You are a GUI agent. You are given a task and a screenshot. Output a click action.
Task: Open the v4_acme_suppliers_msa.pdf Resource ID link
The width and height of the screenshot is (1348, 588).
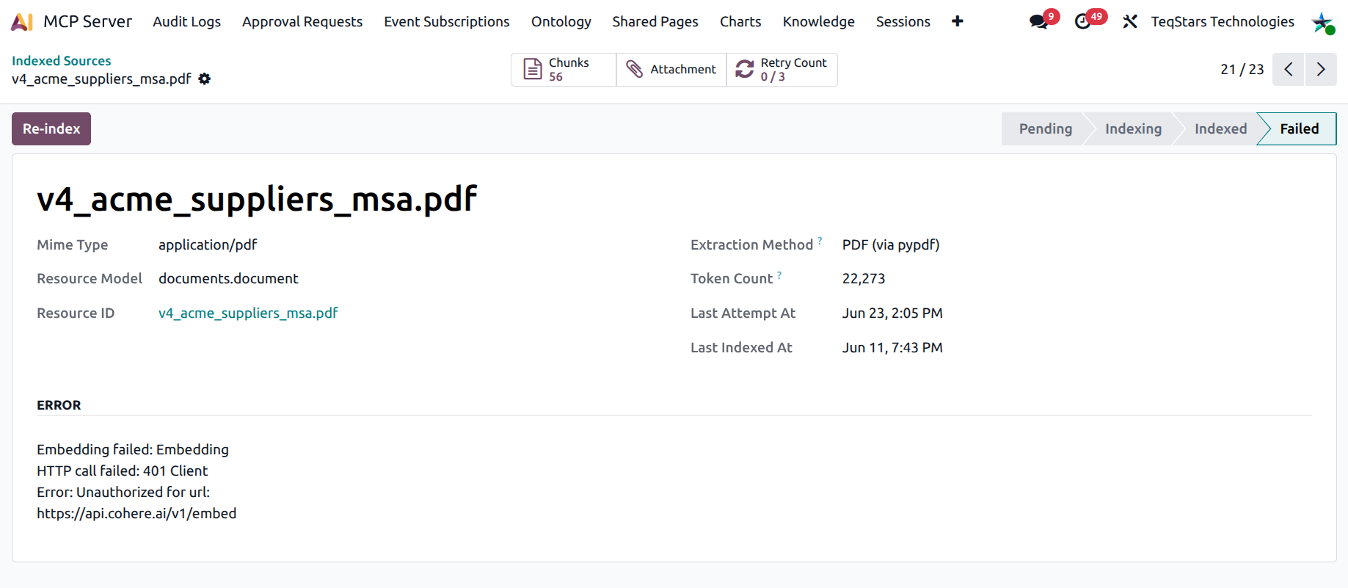coord(248,313)
